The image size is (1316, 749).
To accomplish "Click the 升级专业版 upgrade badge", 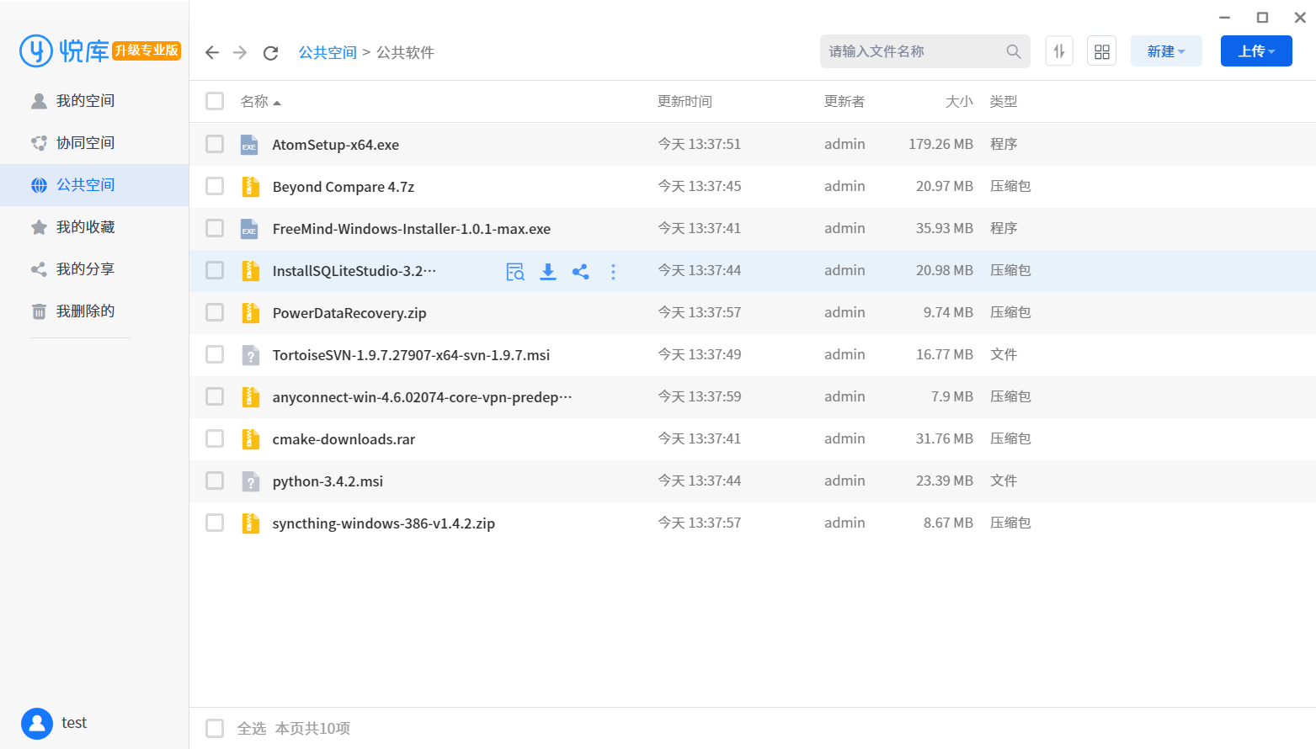I will 147,50.
